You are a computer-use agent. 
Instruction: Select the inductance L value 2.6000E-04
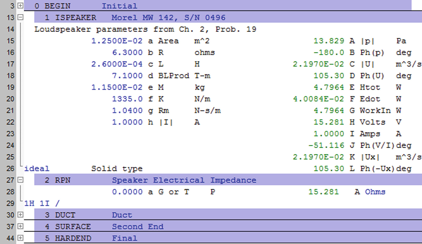117,64
